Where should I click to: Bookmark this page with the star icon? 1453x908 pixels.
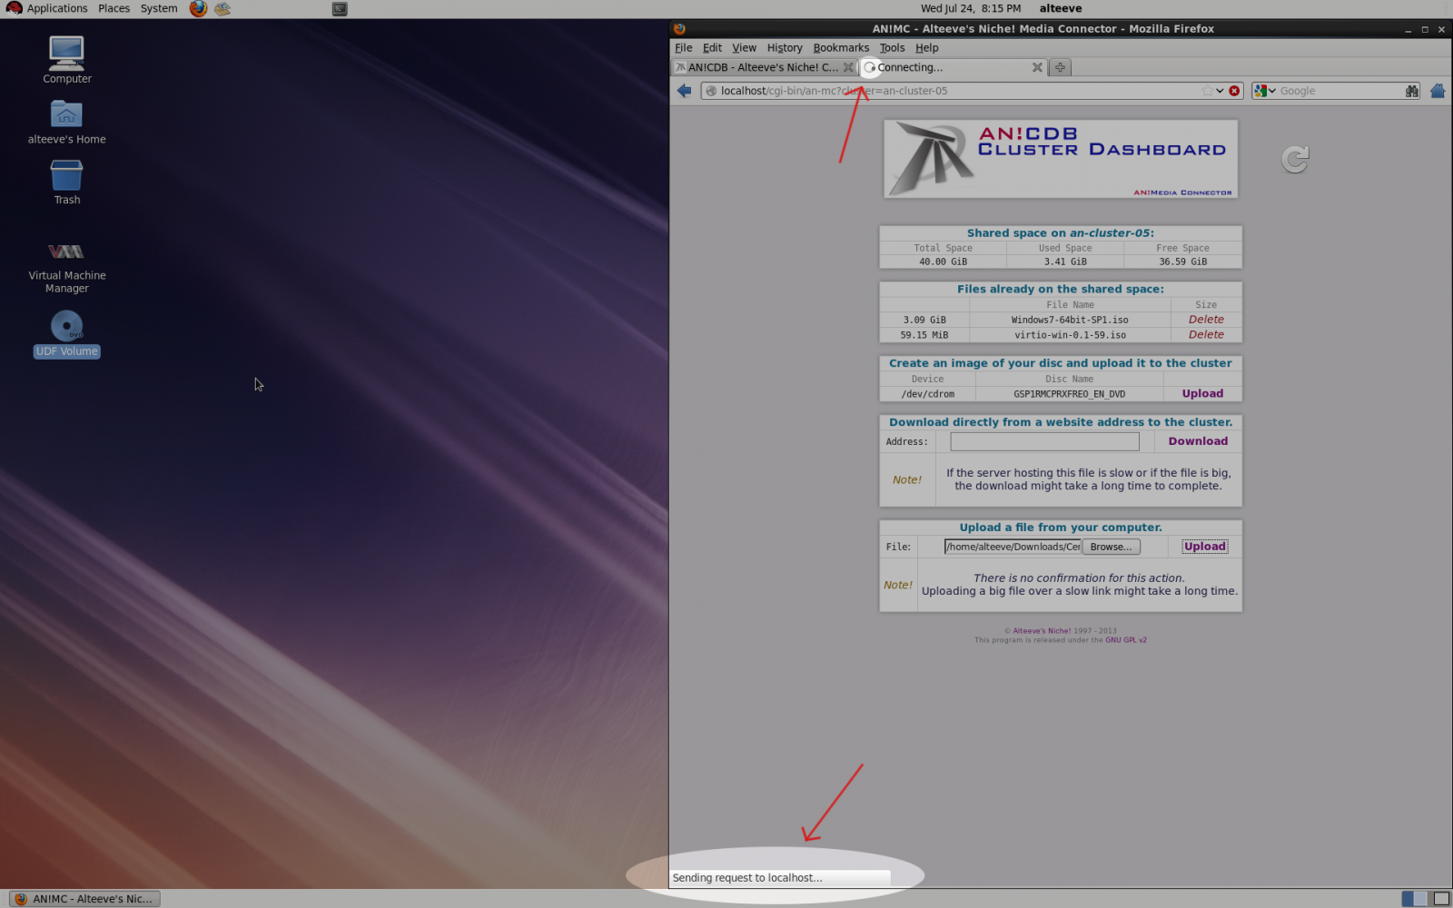[1207, 91]
